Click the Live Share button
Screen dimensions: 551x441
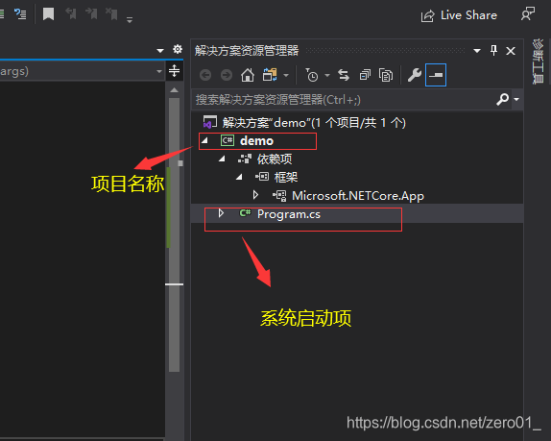459,15
